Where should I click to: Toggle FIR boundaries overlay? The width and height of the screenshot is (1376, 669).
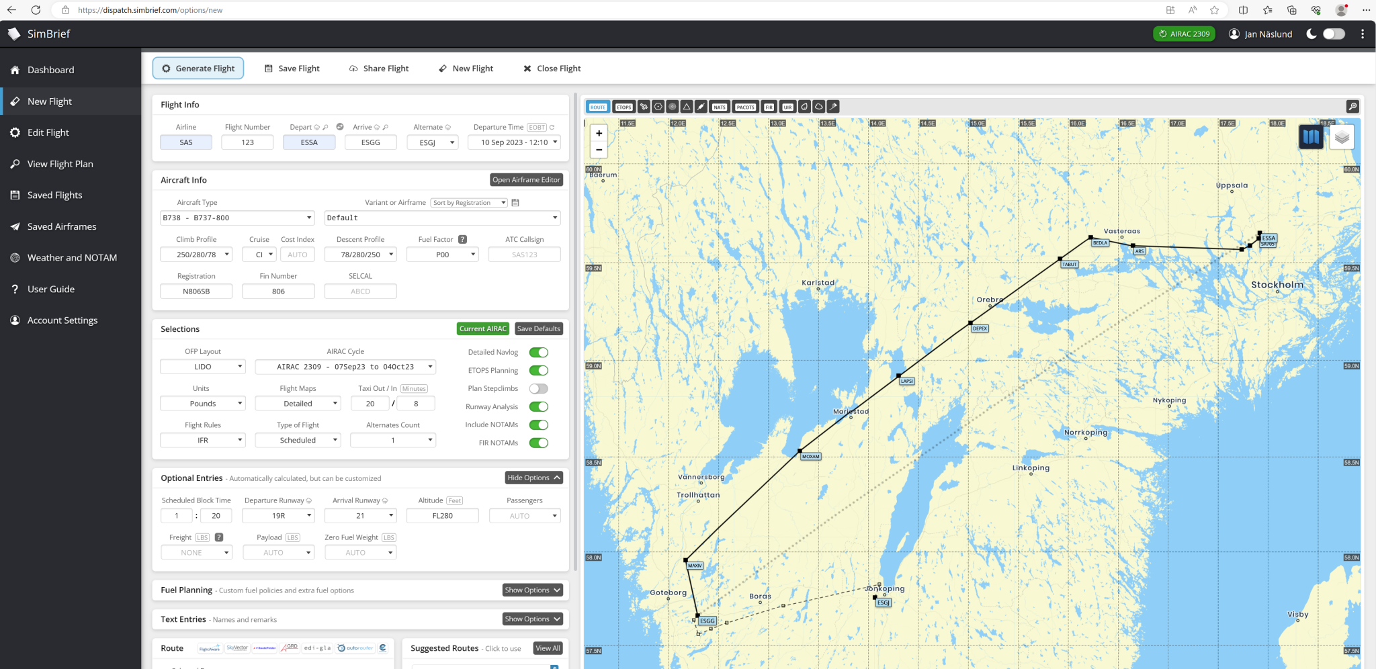(768, 106)
